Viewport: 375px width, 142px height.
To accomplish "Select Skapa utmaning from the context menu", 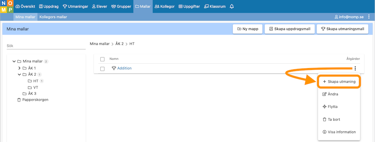I will [x=339, y=81].
